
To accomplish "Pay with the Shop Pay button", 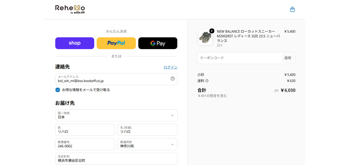I will point(74,43).
